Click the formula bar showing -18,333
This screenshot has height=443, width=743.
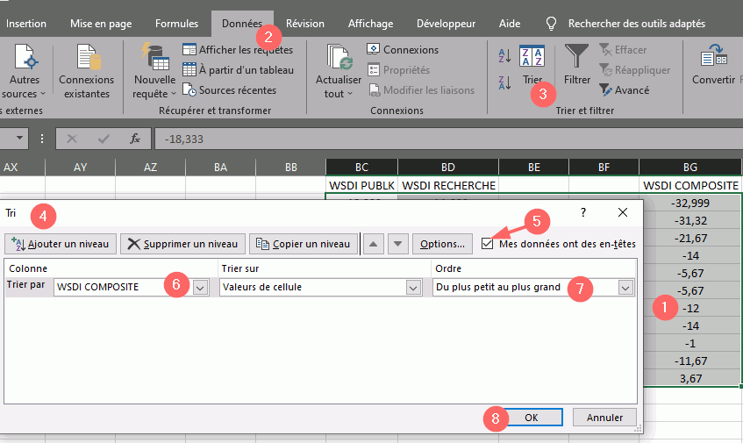(439, 139)
